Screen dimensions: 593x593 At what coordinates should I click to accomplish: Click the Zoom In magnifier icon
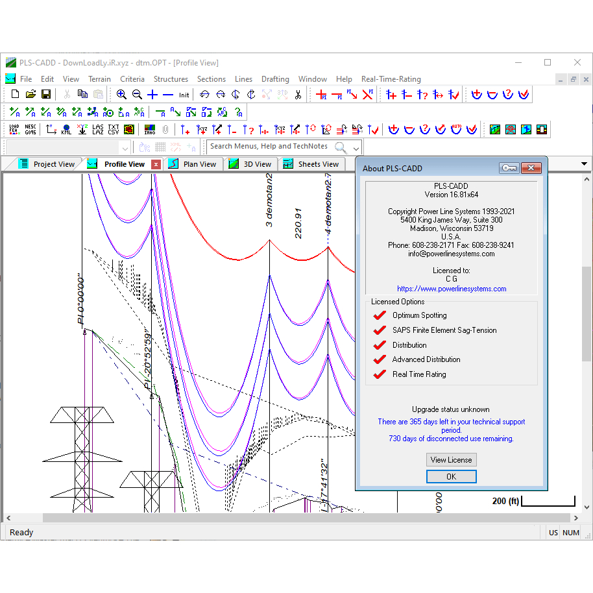click(x=121, y=95)
